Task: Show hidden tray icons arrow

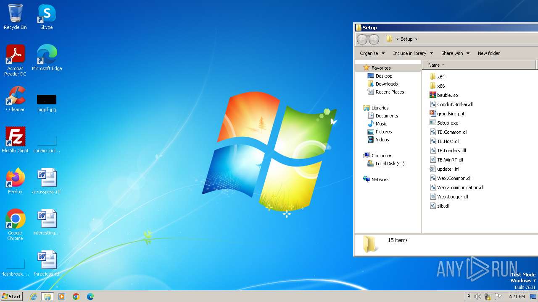Action: click(x=469, y=297)
